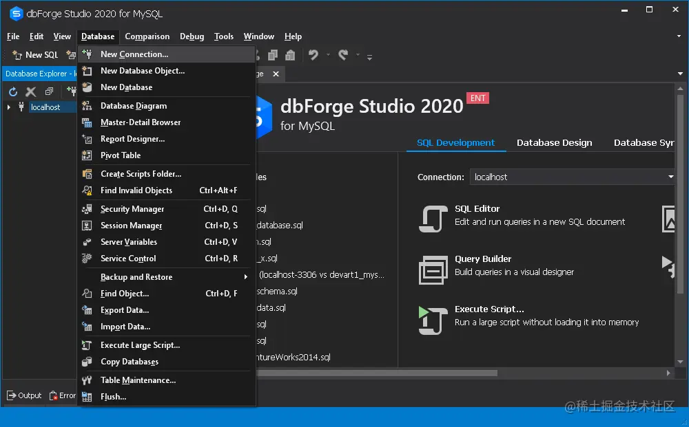Viewport: 689px width, 427px height.
Task: Open the Debug menu
Action: point(192,36)
